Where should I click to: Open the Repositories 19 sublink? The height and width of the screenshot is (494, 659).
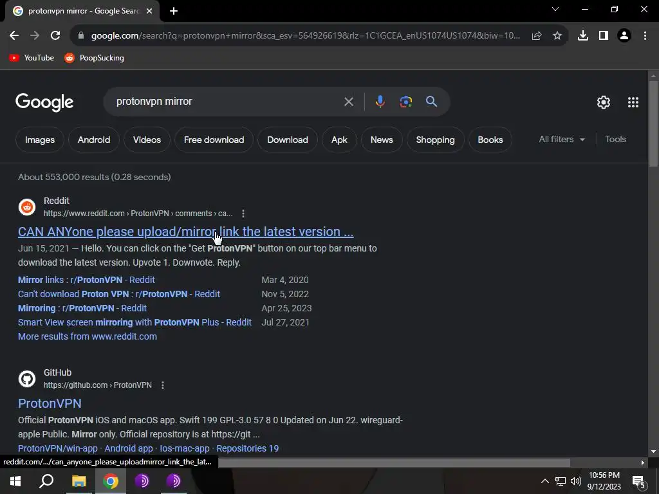point(248,448)
